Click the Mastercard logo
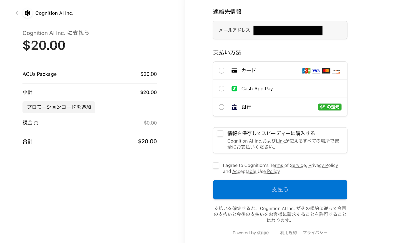404x243 pixels. coord(326,71)
